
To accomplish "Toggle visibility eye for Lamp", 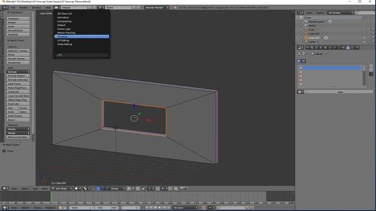I will pos(364,42).
